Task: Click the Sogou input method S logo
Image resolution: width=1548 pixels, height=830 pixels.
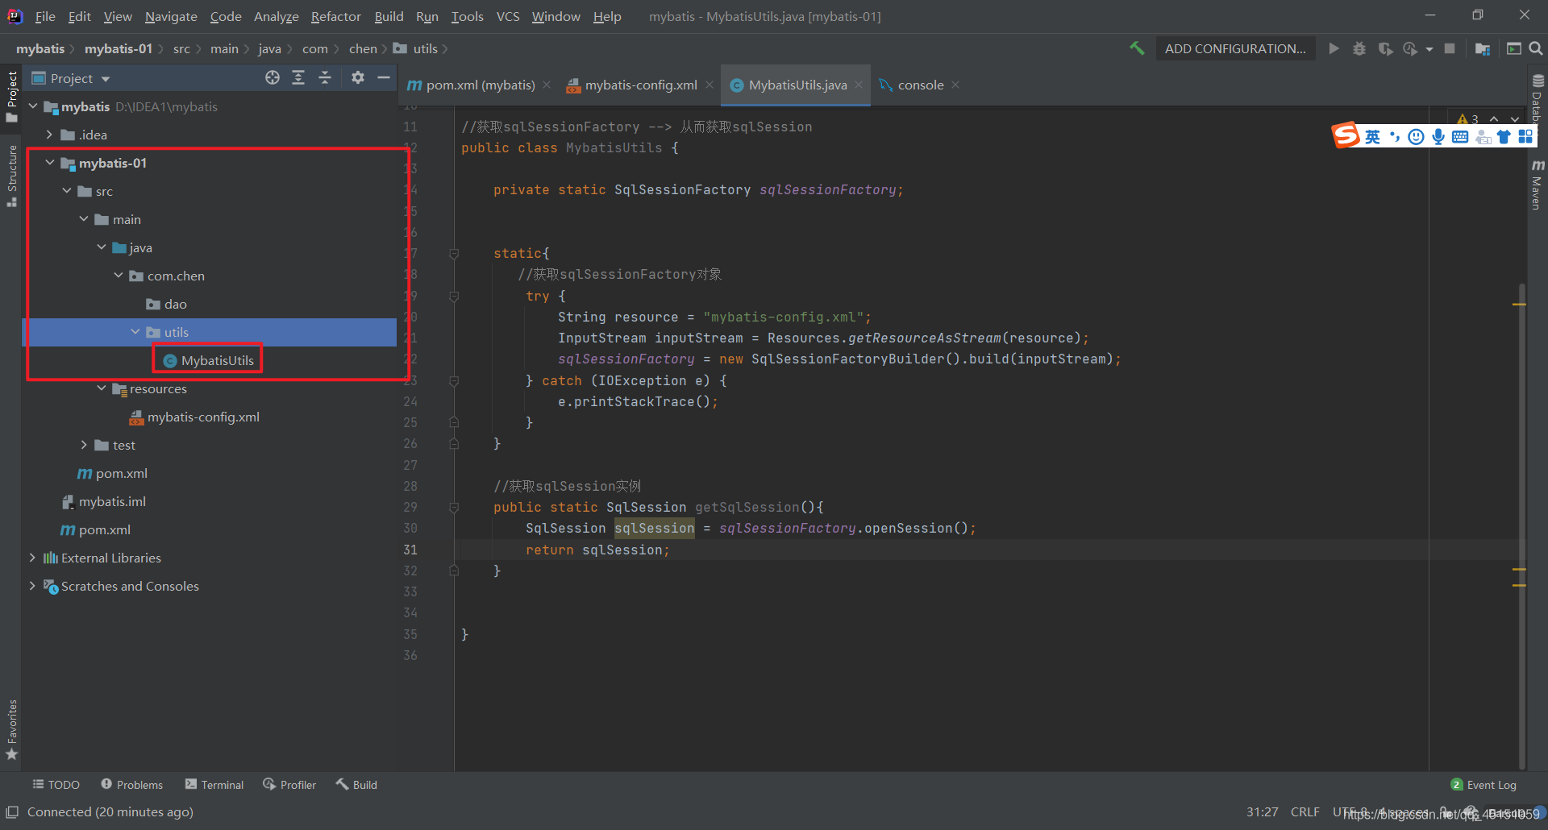Action: coord(1346,135)
